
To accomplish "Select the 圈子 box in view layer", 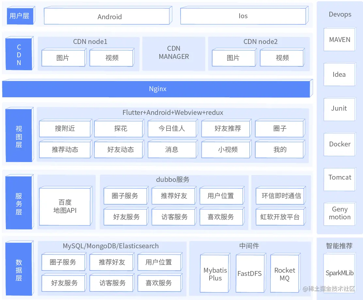I will pyautogui.click(x=280, y=128).
